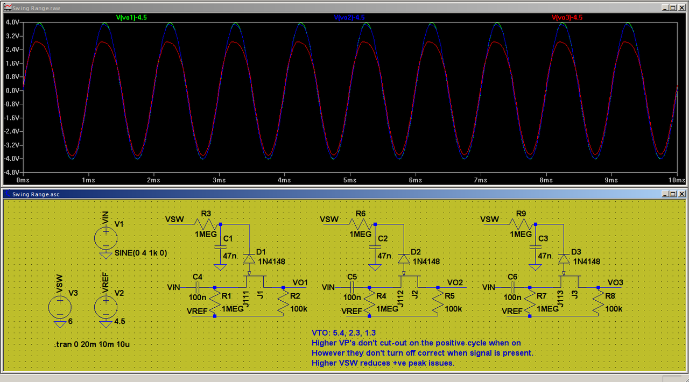Select the V(vo2)-4.5 trace label
Viewport: 689px width, 382px height.
coord(349,18)
